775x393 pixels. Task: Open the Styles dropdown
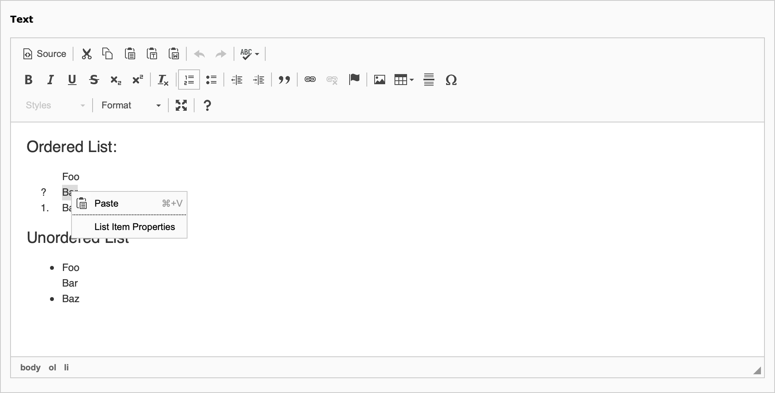(55, 105)
